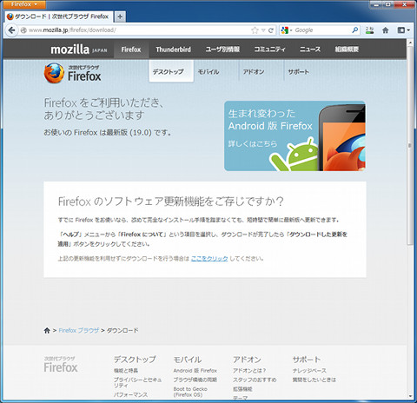Open the orange Firefox application menu button

[24, 4]
